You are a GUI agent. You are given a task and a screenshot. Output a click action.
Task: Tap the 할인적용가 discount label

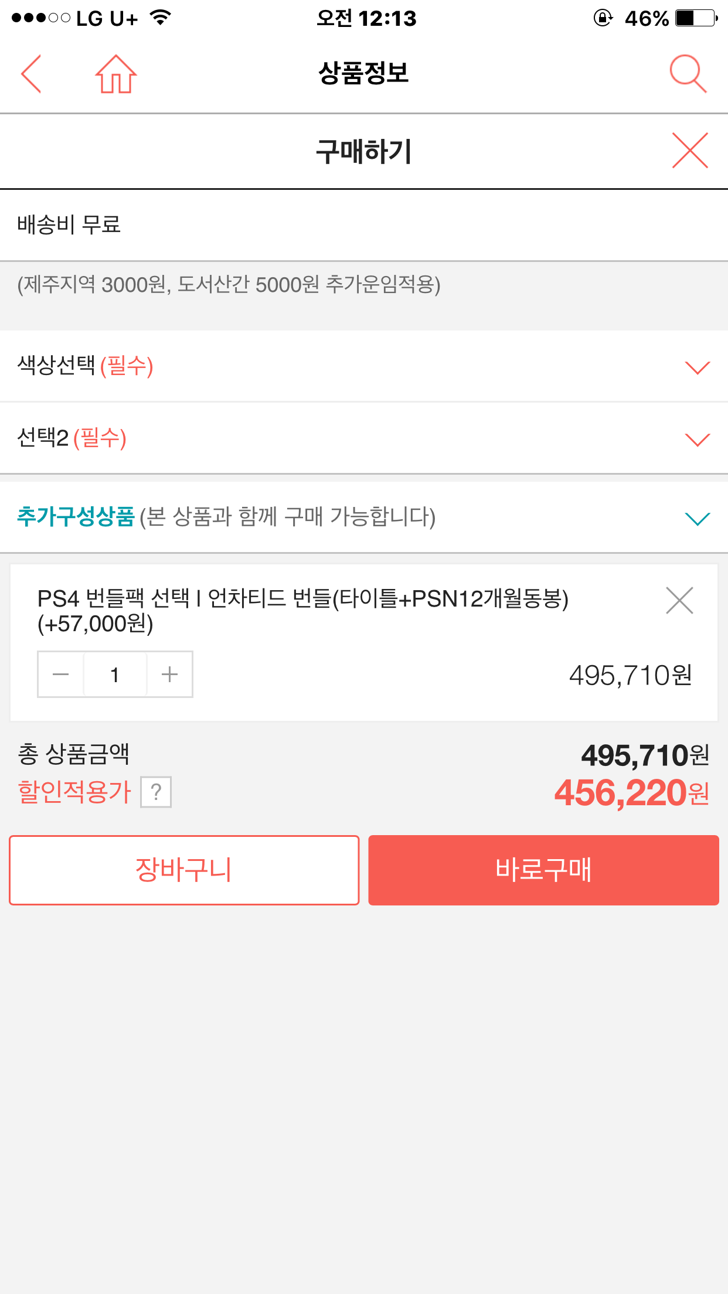74,792
